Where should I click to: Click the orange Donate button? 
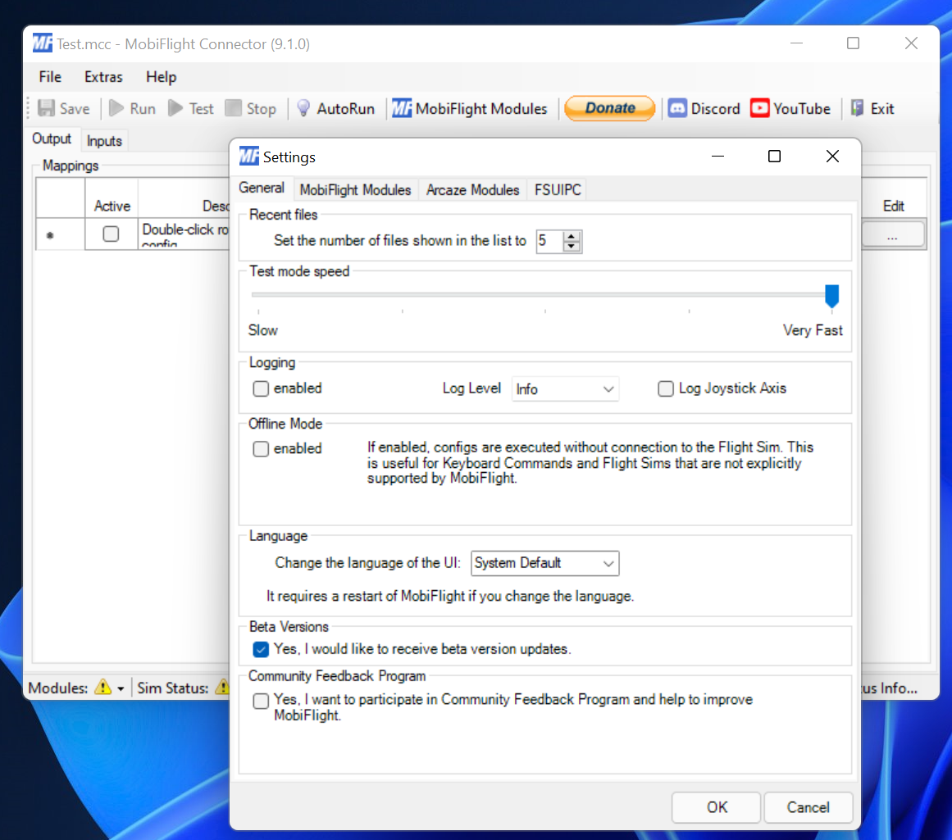pos(609,108)
